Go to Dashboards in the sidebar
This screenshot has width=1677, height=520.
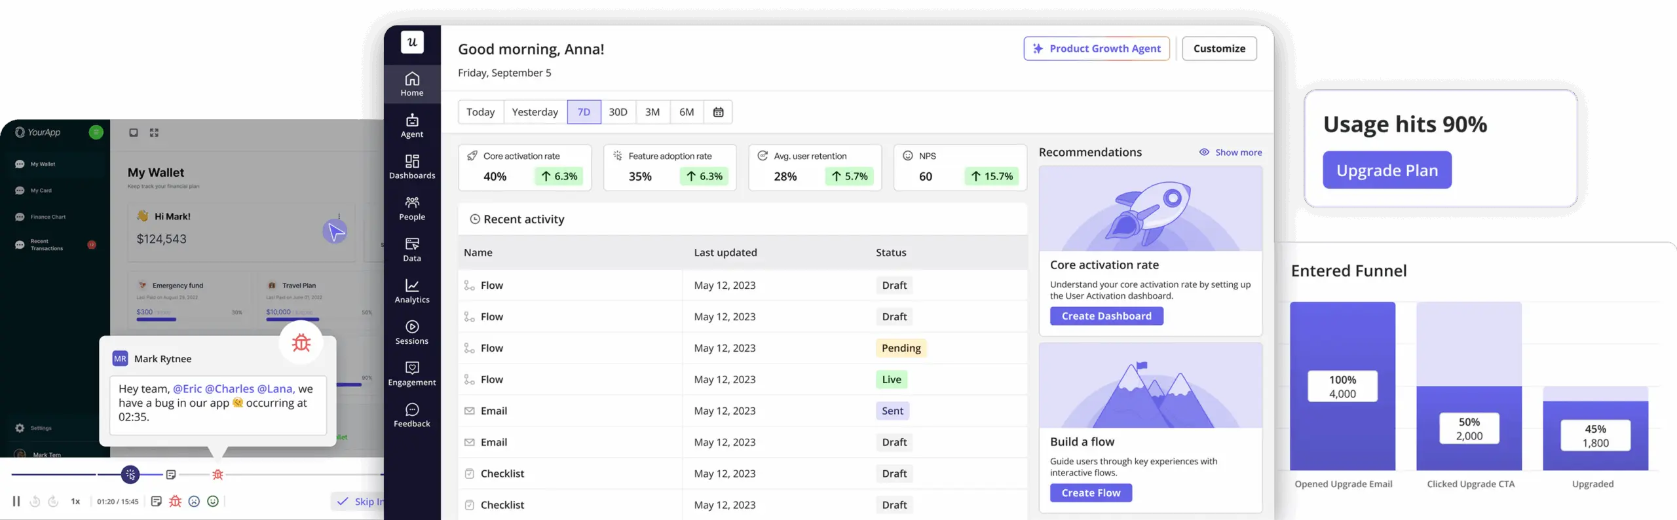tap(411, 167)
